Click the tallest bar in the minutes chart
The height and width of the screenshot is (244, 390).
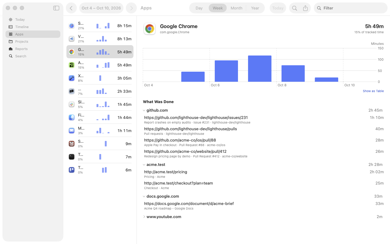(x=260, y=69)
